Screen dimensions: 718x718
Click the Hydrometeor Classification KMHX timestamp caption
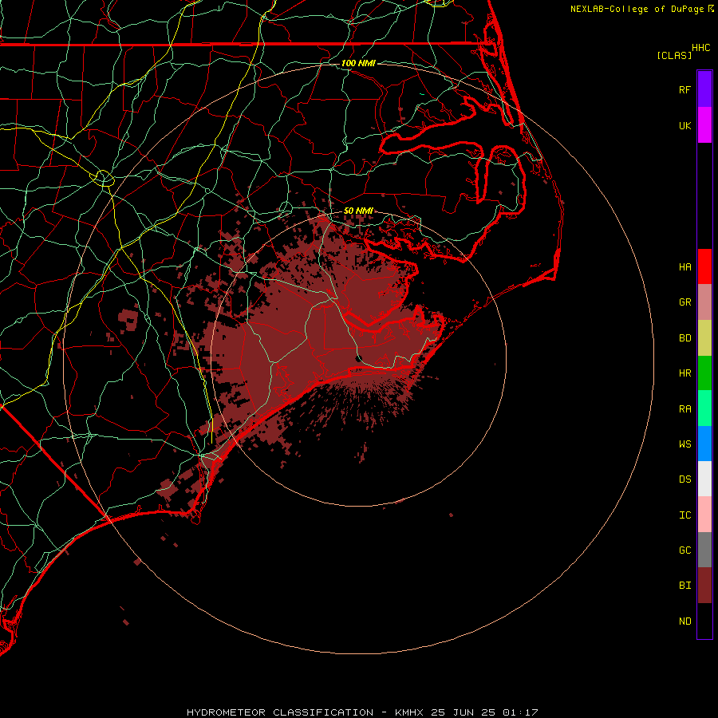tap(362, 712)
